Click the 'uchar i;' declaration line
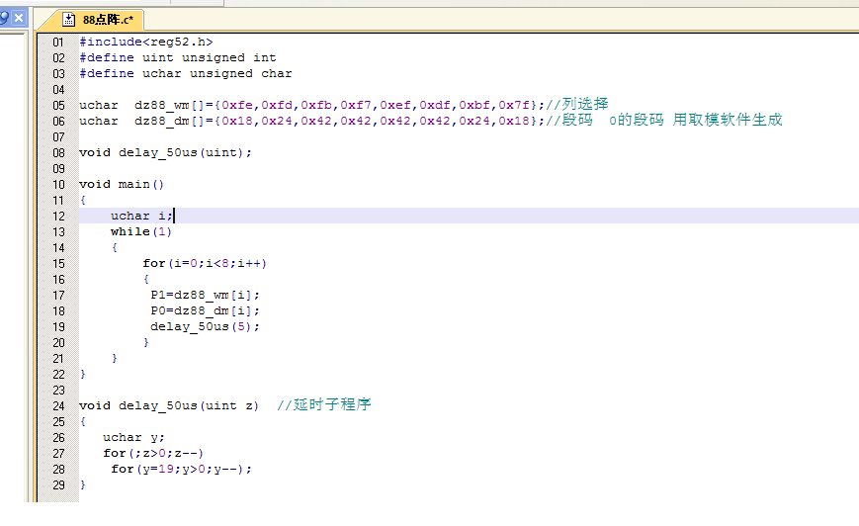The width and height of the screenshot is (859, 526). [141, 216]
